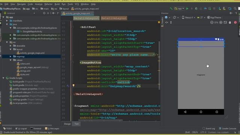Select the pan hand icon in Preview

[x=230, y=22]
